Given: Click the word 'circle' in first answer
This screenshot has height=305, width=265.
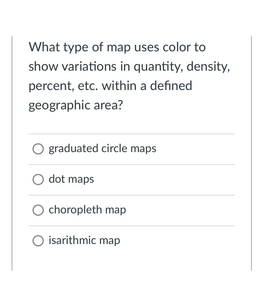Looking at the screenshot, I should tap(114, 148).
